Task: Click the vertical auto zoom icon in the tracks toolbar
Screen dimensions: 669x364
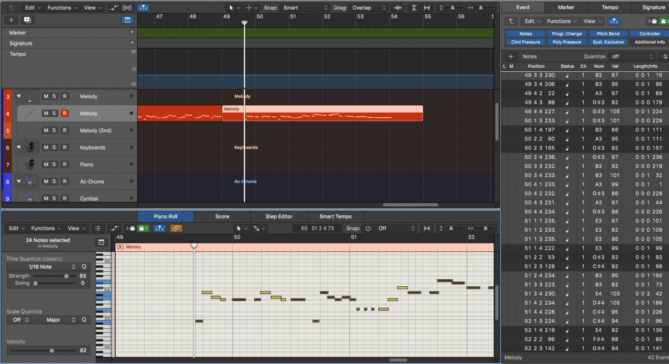Action: (414, 8)
